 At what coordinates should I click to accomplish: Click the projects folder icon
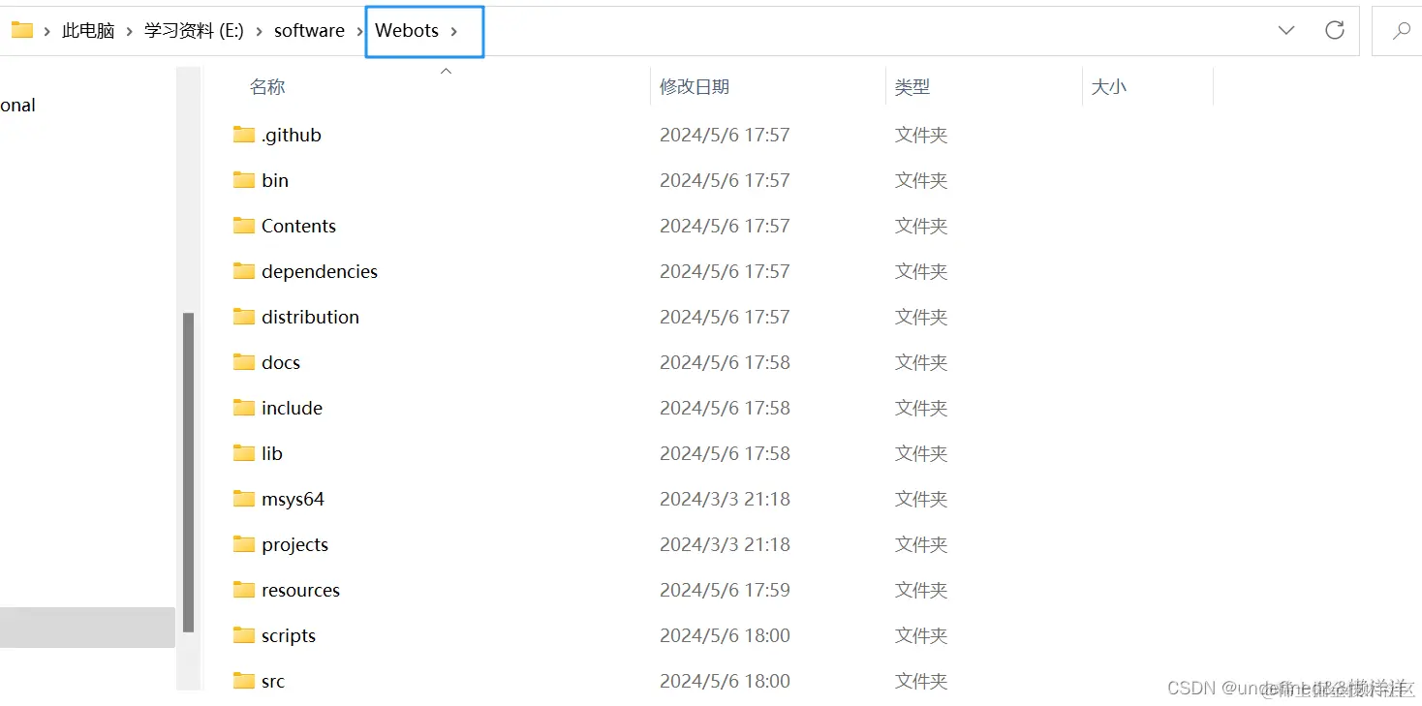click(x=244, y=544)
